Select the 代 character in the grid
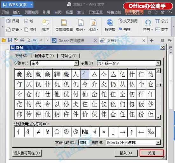Screen dimensions: 175x163 coord(38,104)
